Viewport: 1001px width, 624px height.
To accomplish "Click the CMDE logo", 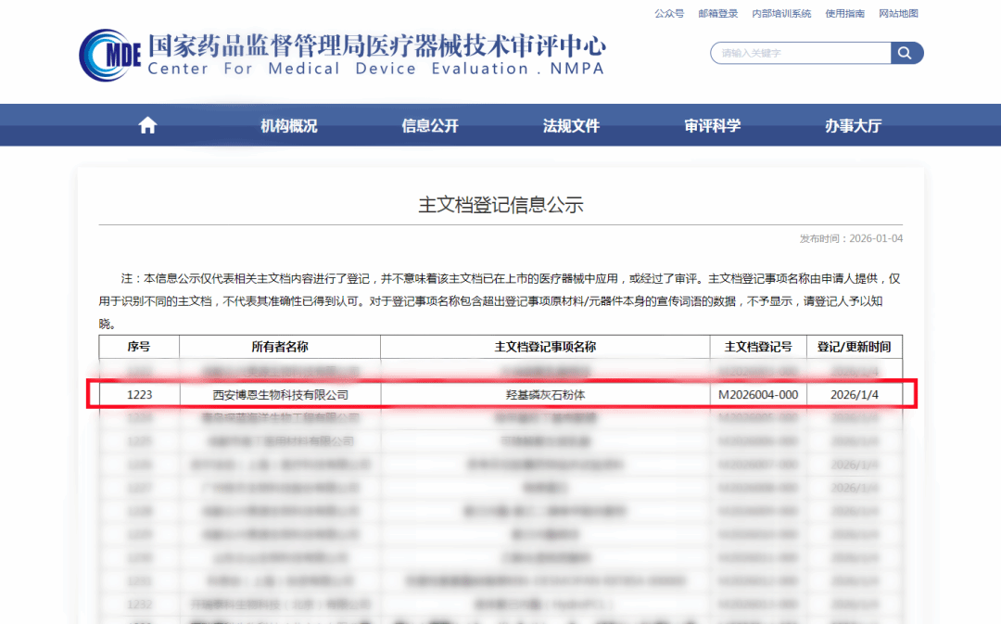I will coord(111,55).
